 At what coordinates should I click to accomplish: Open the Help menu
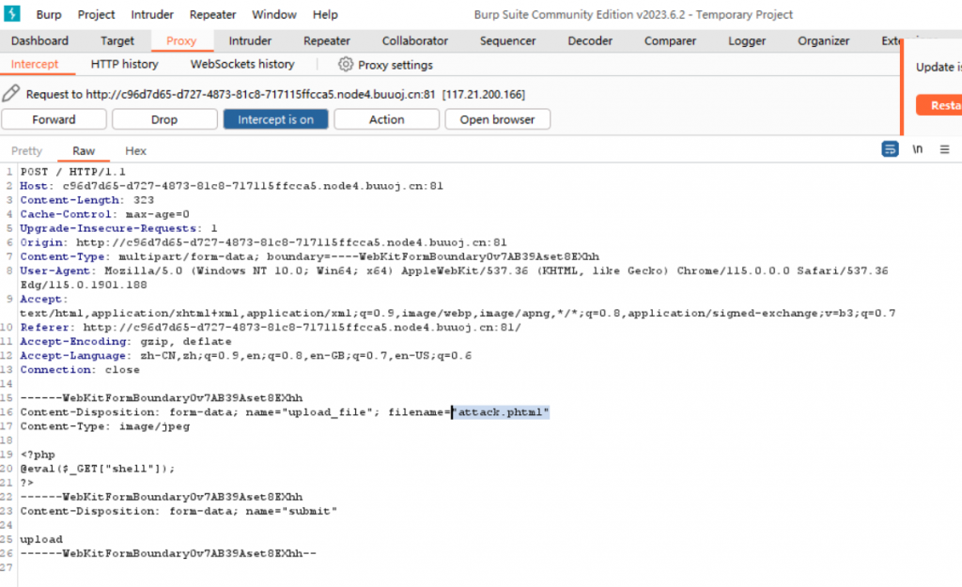coord(325,14)
